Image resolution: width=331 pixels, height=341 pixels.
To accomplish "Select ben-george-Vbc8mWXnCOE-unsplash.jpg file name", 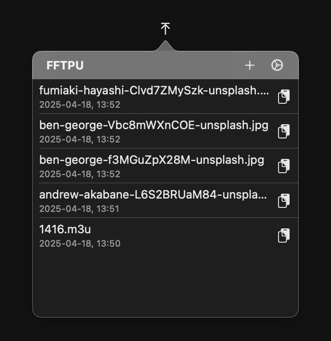I will coord(154,126).
